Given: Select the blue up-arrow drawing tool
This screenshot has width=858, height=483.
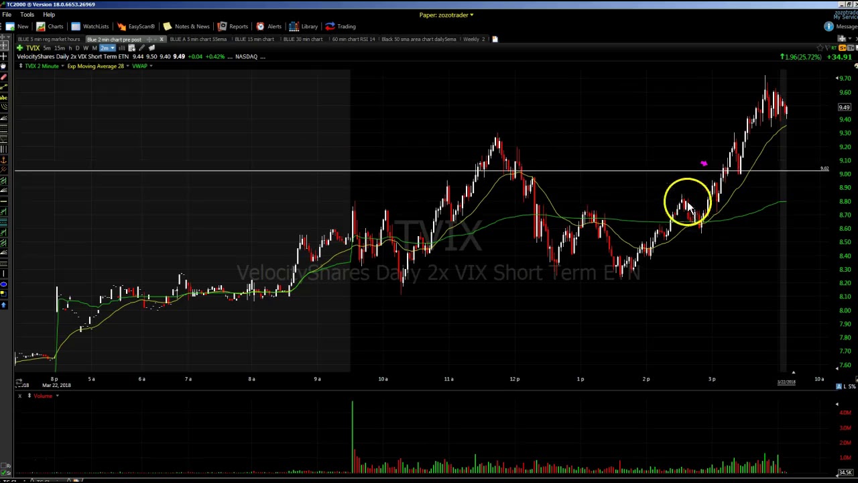Looking at the screenshot, I should [x=4, y=305].
